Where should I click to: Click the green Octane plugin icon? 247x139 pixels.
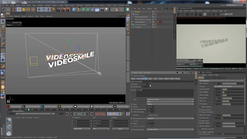127,9
